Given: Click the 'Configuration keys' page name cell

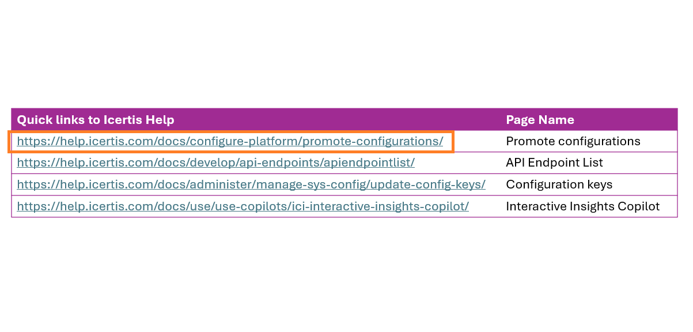Looking at the screenshot, I should 559,184.
